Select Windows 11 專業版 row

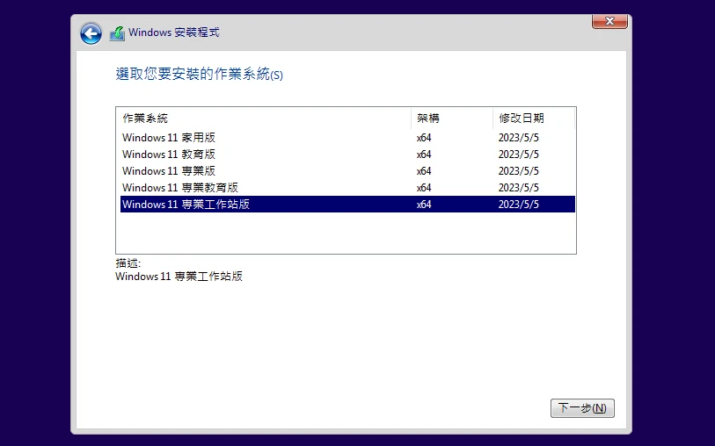(347, 171)
